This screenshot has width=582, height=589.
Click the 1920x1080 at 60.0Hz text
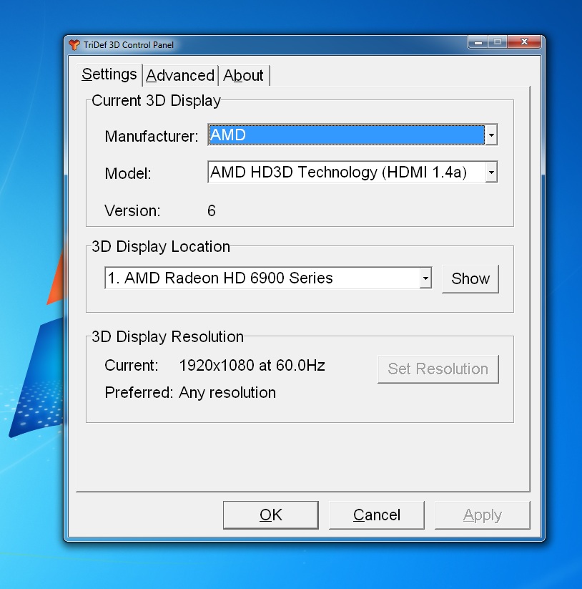click(x=252, y=366)
